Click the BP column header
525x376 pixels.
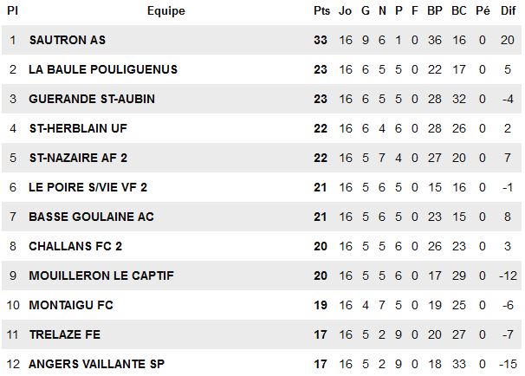point(435,11)
